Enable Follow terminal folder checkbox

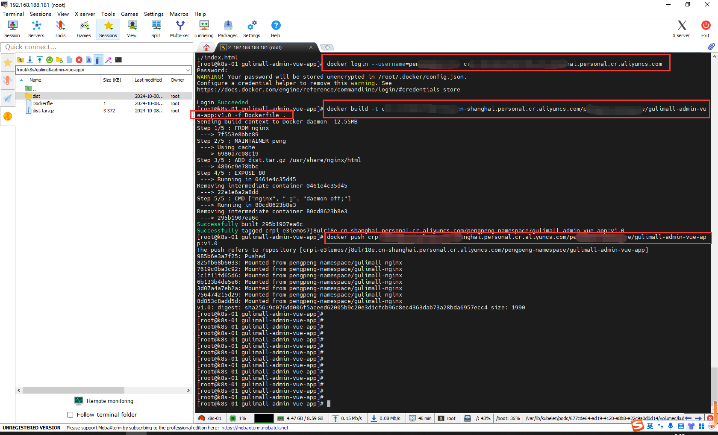click(71, 415)
